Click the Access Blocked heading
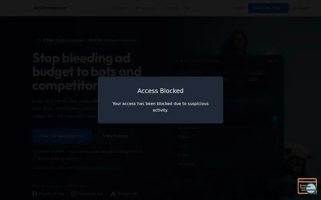 click(x=160, y=91)
